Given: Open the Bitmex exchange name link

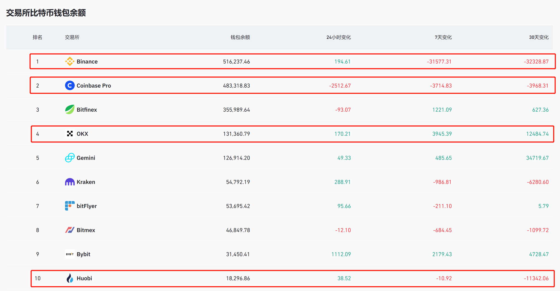Looking at the screenshot, I should [x=86, y=230].
